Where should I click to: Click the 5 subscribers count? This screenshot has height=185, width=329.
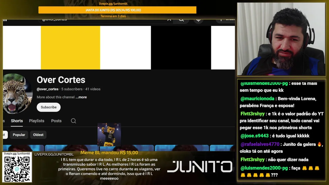[72, 89]
